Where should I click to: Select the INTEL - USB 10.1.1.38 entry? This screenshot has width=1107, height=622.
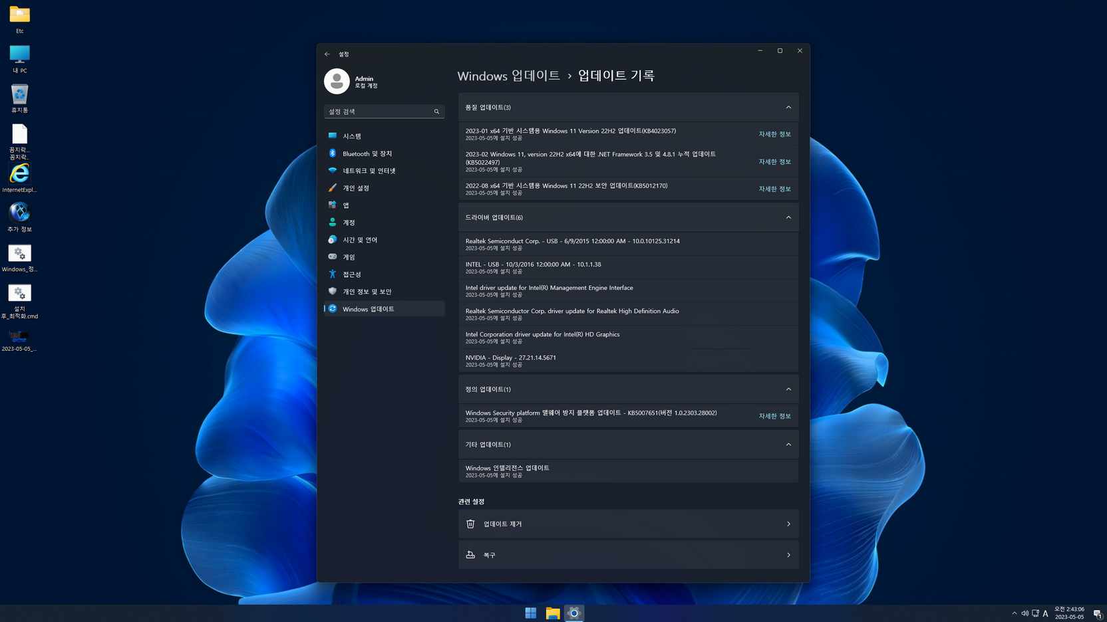coord(628,267)
